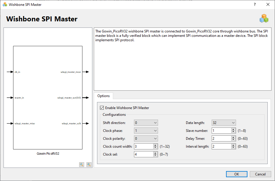Click the second magnifier zoom button under the diagram
Screen dimensions: 275x181
(89, 165)
